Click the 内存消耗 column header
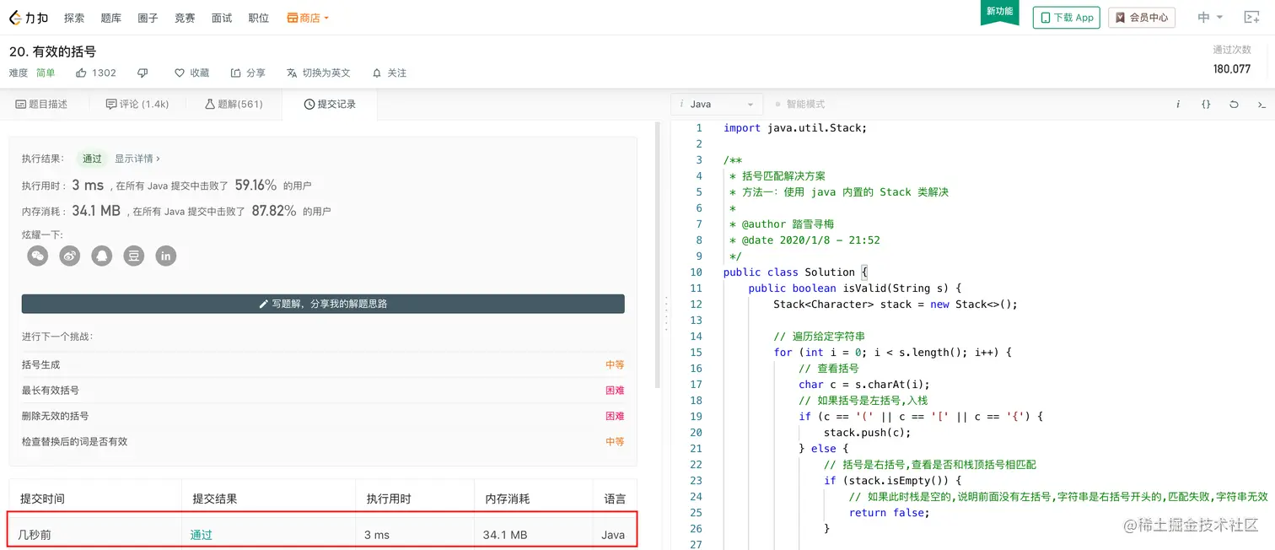1275x550 pixels. pos(507,499)
